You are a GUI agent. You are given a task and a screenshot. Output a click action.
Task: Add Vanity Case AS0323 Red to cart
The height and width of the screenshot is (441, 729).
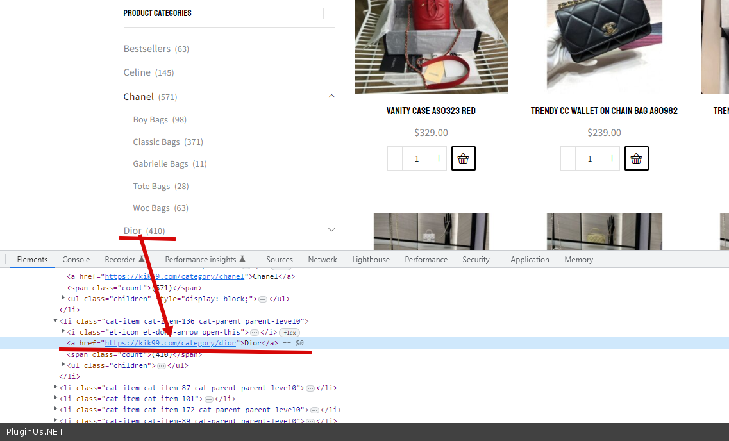463,158
